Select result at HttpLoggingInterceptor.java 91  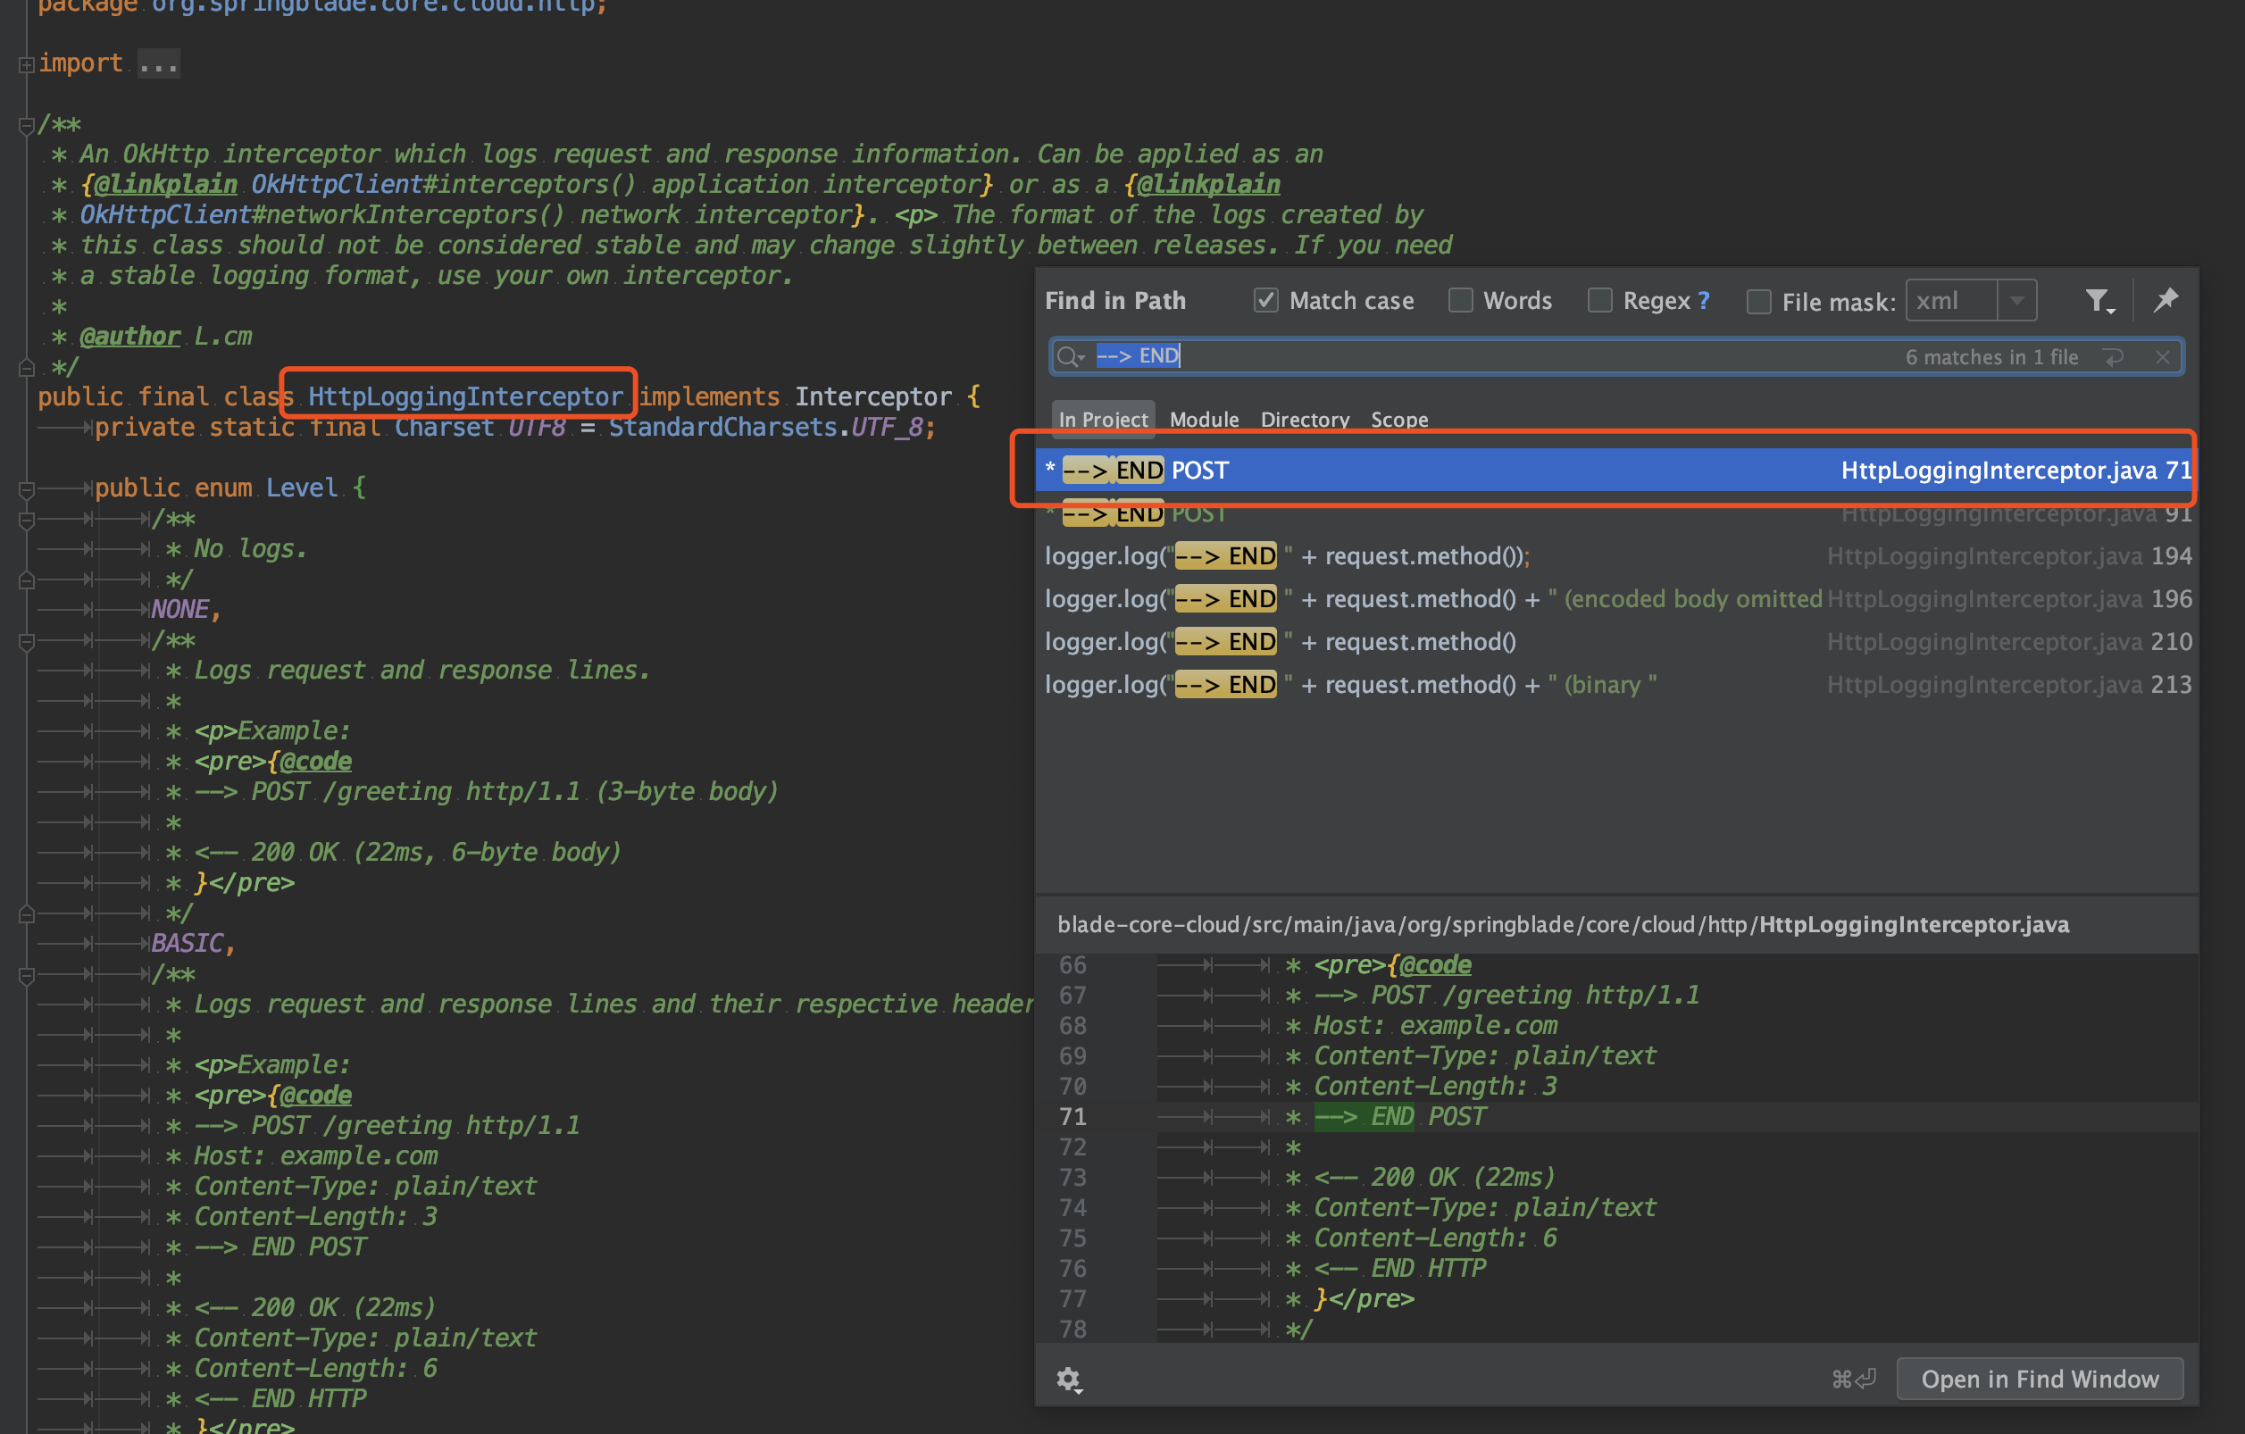point(1615,513)
